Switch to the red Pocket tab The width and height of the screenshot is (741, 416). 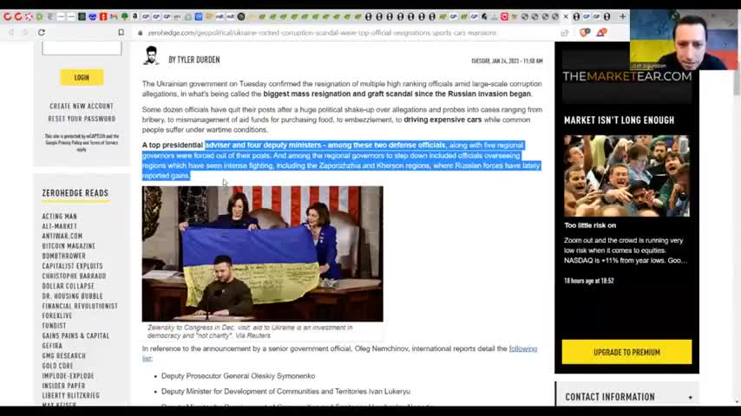coord(504,16)
